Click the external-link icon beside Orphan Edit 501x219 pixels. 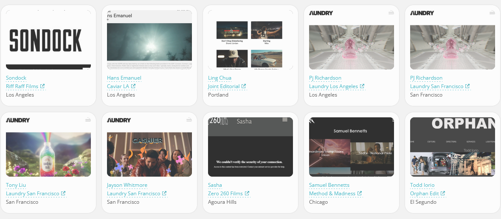point(443,194)
